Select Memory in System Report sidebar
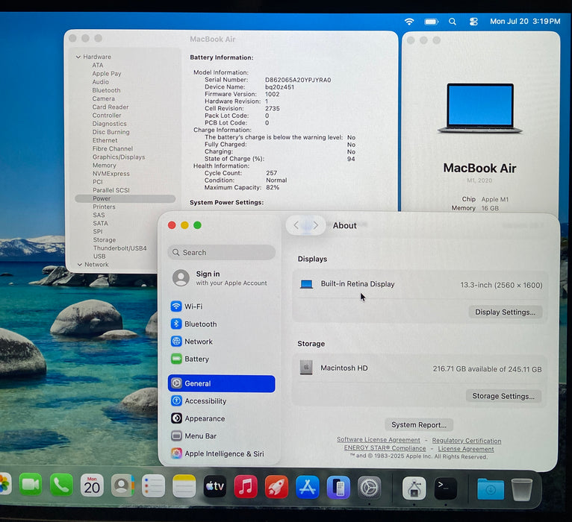Viewport: 572px width, 522px height. tap(105, 166)
